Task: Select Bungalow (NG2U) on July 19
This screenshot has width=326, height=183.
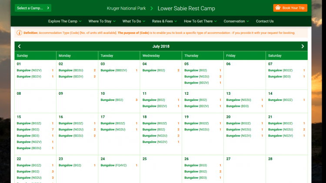Action: click(196, 130)
